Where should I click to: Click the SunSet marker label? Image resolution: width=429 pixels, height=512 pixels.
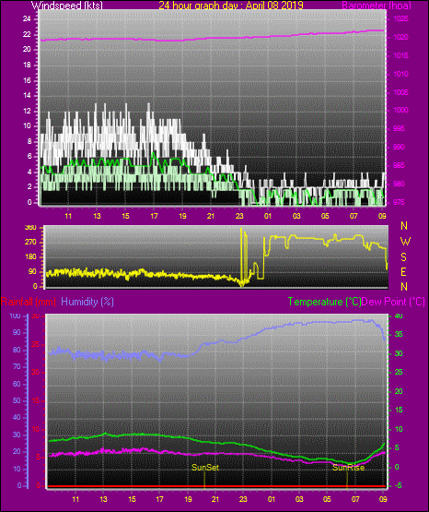pyautogui.click(x=205, y=468)
